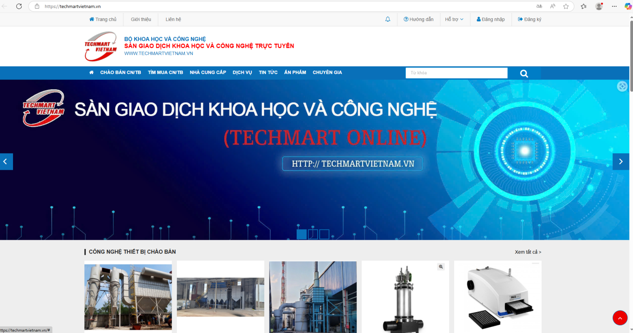Click Đăng ký to register
The height and width of the screenshot is (333, 633).
(529, 19)
